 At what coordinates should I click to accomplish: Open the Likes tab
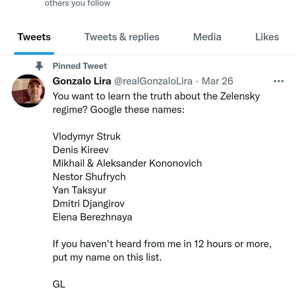[x=267, y=37]
